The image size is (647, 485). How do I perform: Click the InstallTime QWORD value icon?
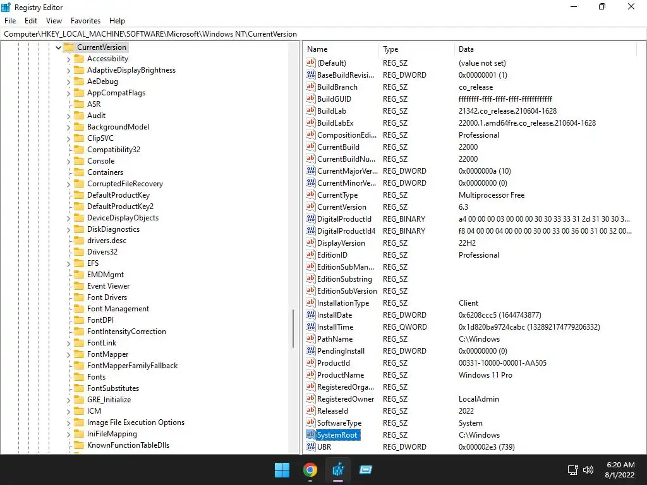coord(311,326)
